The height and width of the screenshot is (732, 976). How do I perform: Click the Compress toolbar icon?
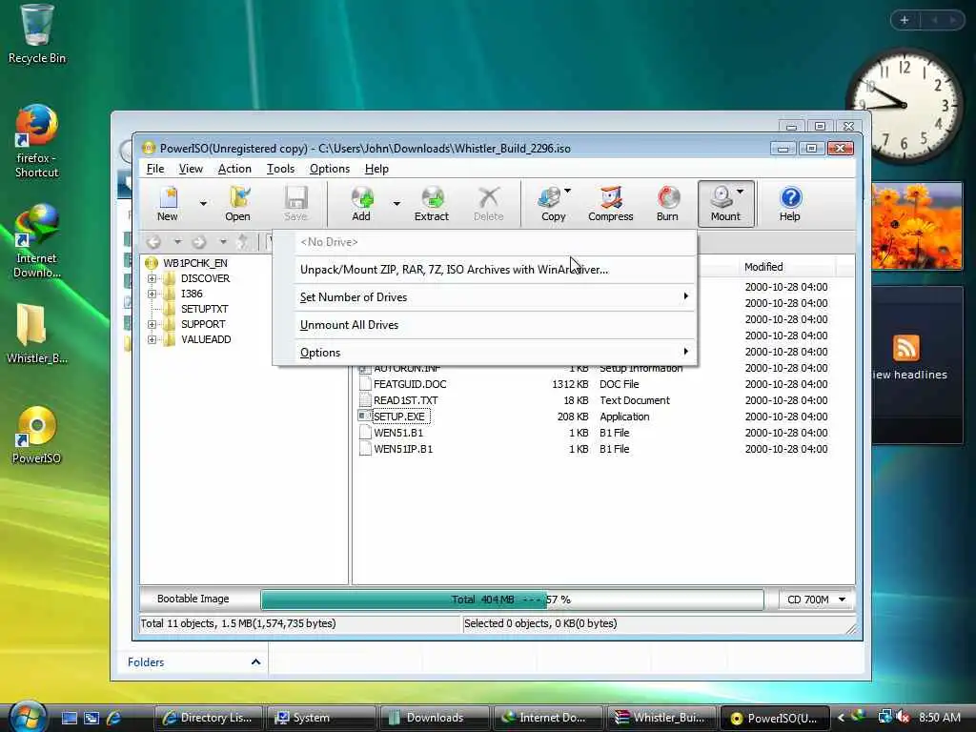611,204
